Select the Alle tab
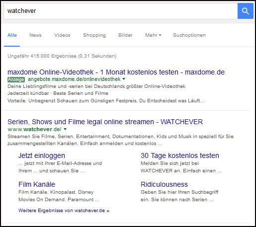Image resolution: width=256 pixels, height=227 pixels. (12, 35)
